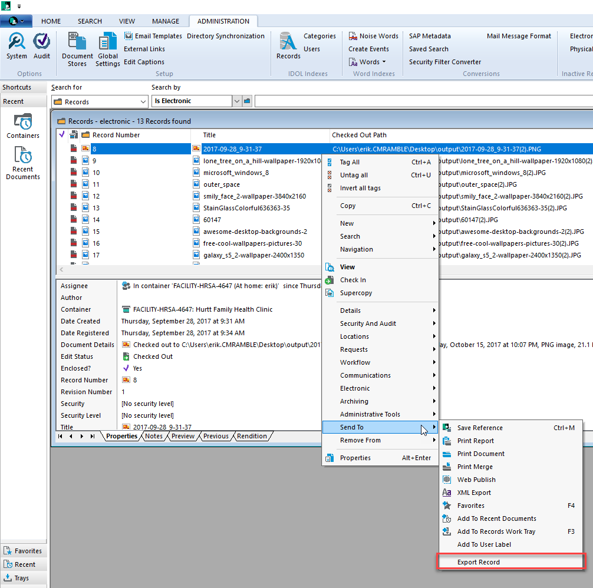Click Untag all in context menu
Viewport: 593px width, 588px height.
[380, 175]
